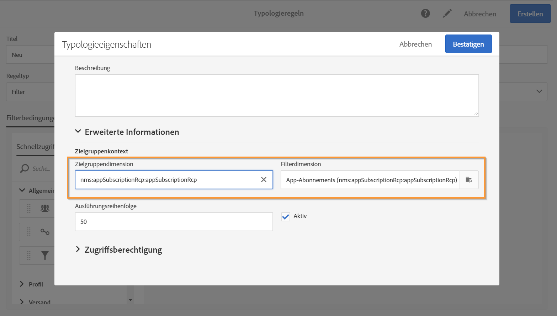Open the Filterdimension selection icon
The image size is (557, 316).
469,180
